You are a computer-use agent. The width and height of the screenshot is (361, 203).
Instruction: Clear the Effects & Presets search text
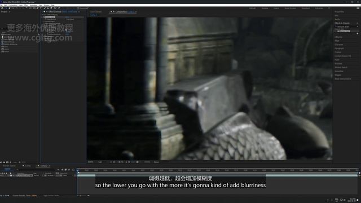click(x=357, y=27)
